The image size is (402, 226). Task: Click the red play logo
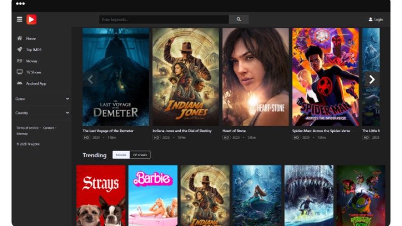[31, 19]
